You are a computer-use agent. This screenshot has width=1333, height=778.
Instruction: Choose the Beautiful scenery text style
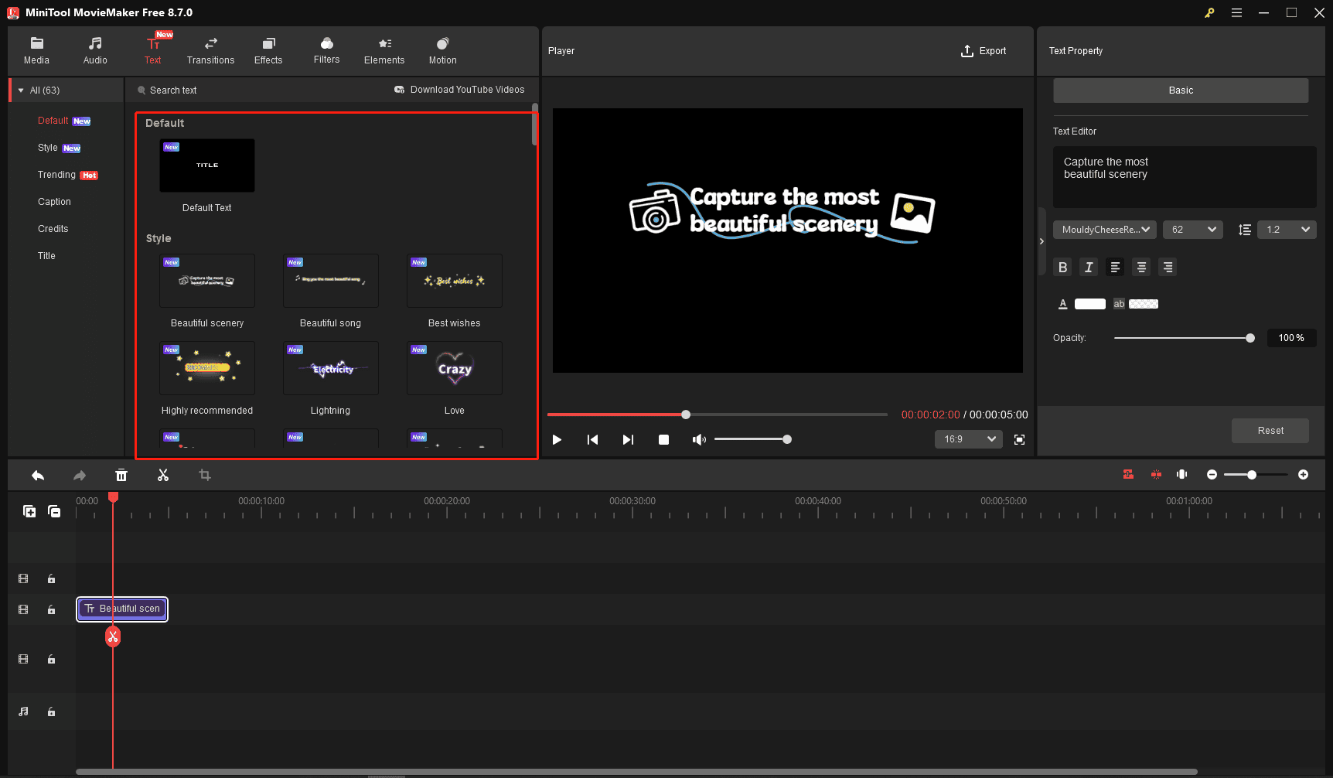pyautogui.click(x=207, y=281)
